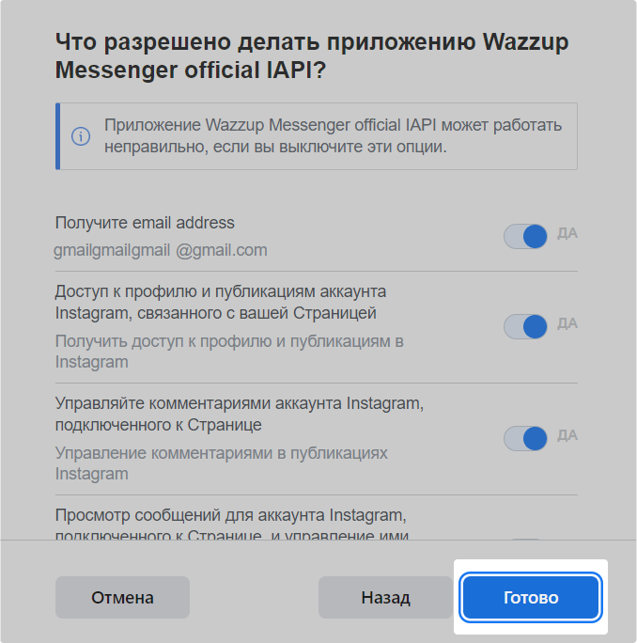
Task: Turn off Instagram comments management switch
Action: coord(525,438)
